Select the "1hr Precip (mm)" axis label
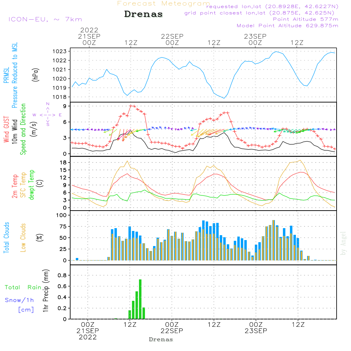Viewport: 351px width, 351px height. tap(46, 291)
